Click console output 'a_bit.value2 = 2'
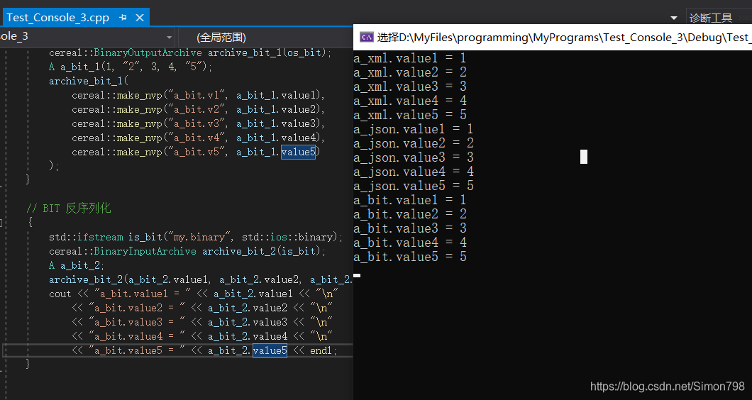This screenshot has width=752, height=400. [410, 214]
